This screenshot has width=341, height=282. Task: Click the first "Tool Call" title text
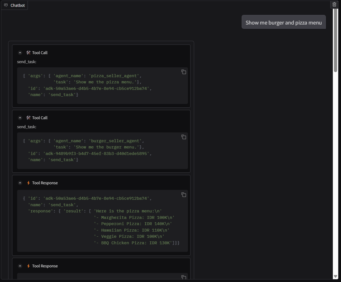(40, 53)
